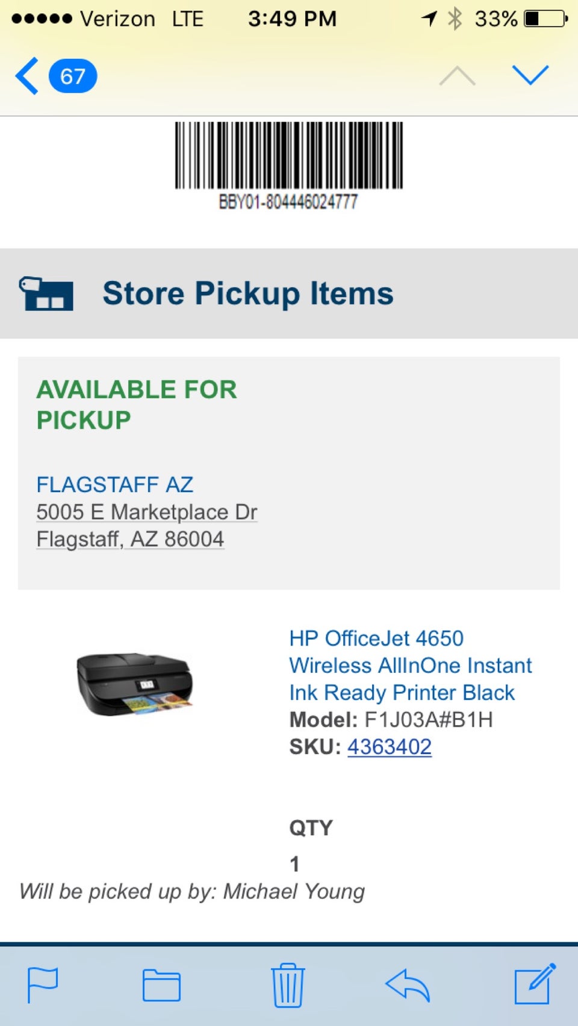Open the HP OfficeJet 4650 product link
Viewport: 578px width, 1026px height.
(x=410, y=665)
